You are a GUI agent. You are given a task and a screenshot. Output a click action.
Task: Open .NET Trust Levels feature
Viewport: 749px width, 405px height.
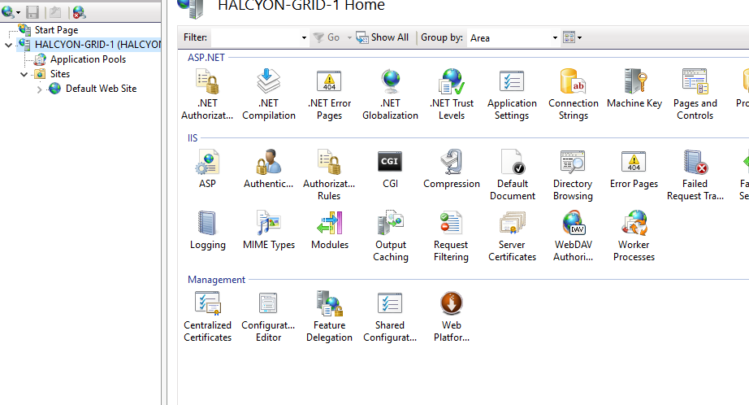[452, 94]
